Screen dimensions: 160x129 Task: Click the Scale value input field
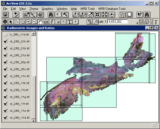point(118,22)
